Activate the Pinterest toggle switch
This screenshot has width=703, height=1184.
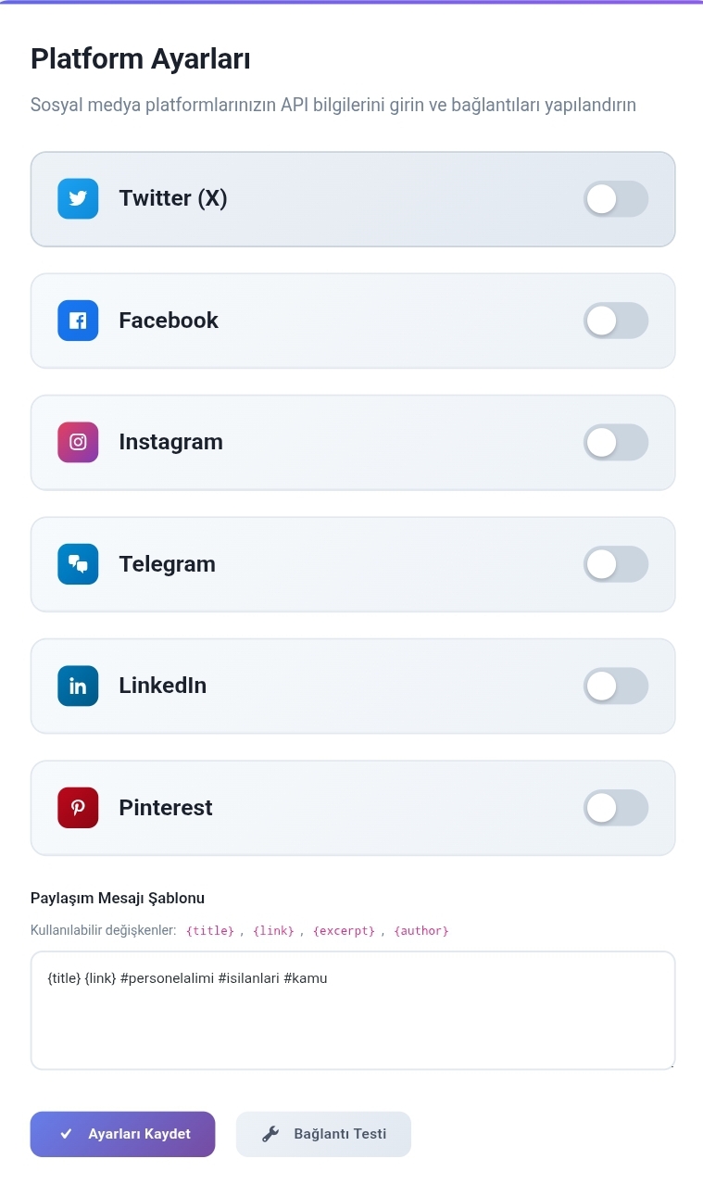coord(616,808)
